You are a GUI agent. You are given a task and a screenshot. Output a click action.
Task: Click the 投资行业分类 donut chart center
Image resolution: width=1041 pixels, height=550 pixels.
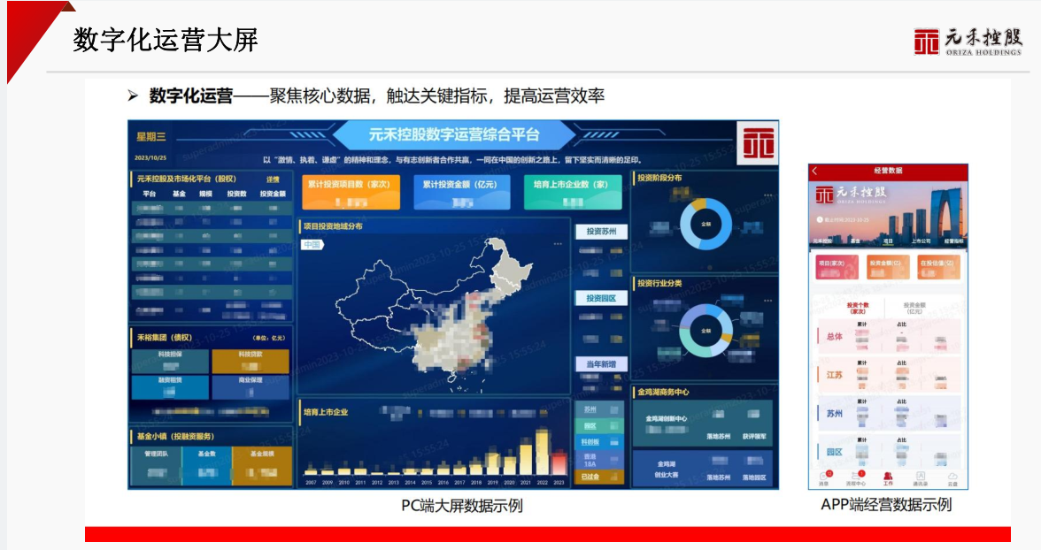pyautogui.click(x=706, y=331)
